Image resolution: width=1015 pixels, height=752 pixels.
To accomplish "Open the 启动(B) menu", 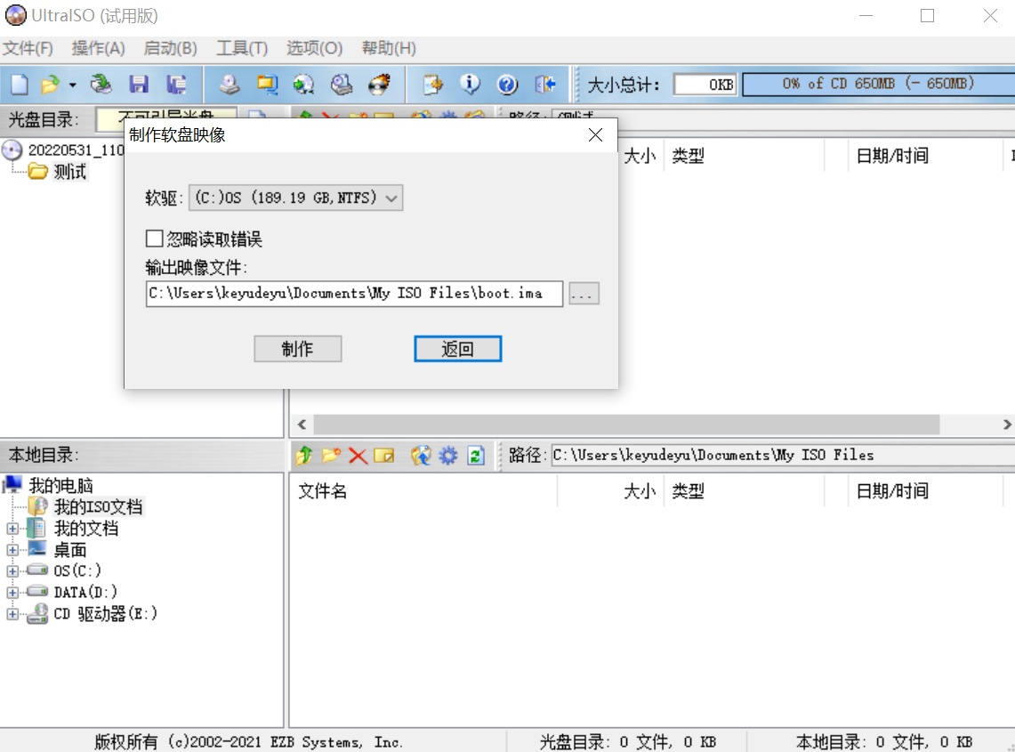I will [x=170, y=48].
